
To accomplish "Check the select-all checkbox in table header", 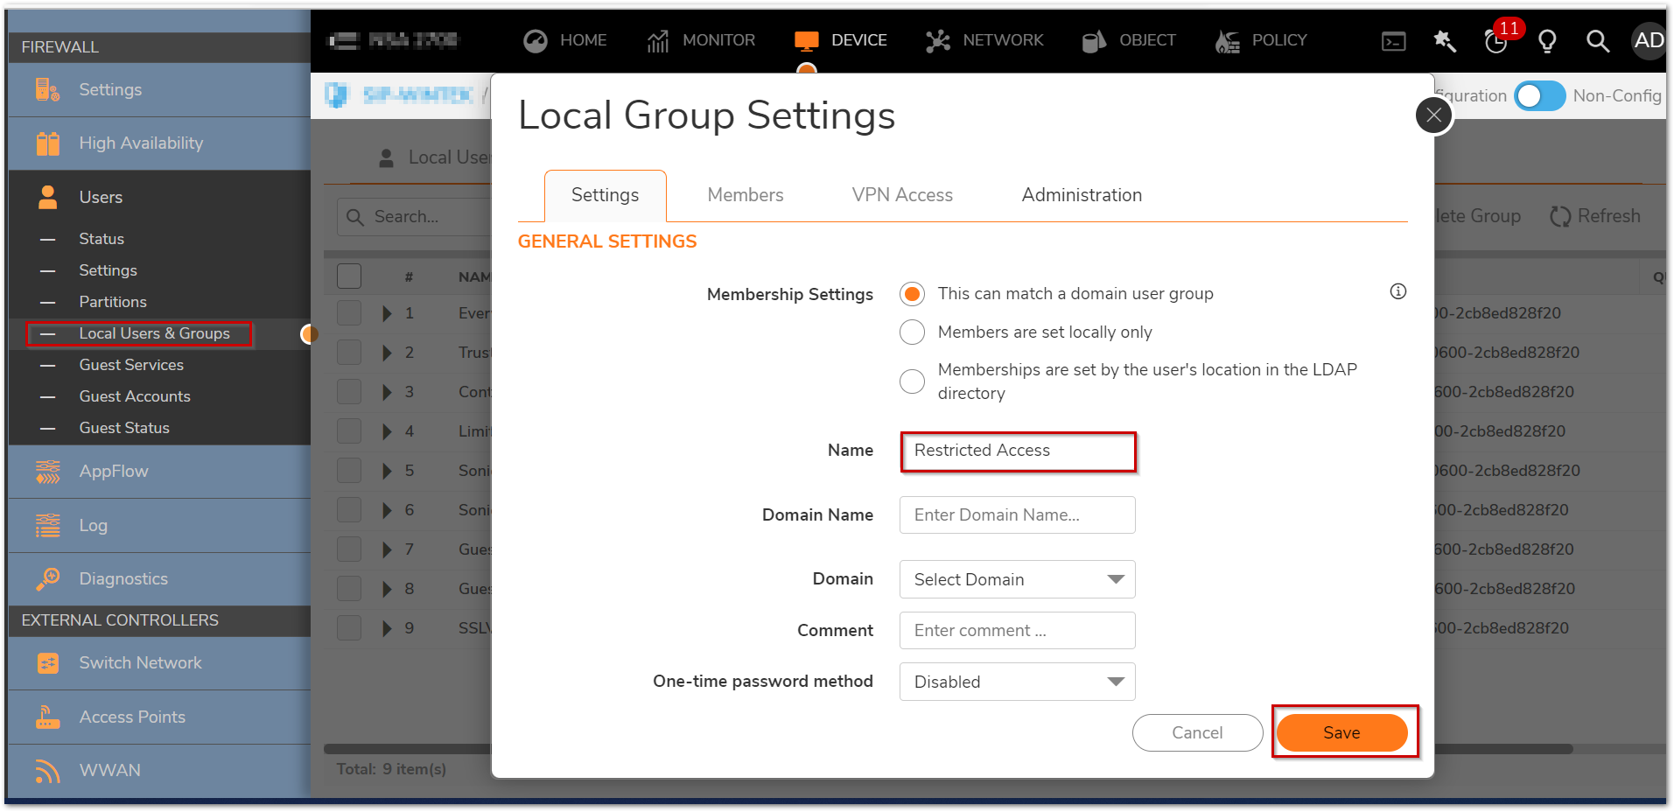I will pos(349,276).
